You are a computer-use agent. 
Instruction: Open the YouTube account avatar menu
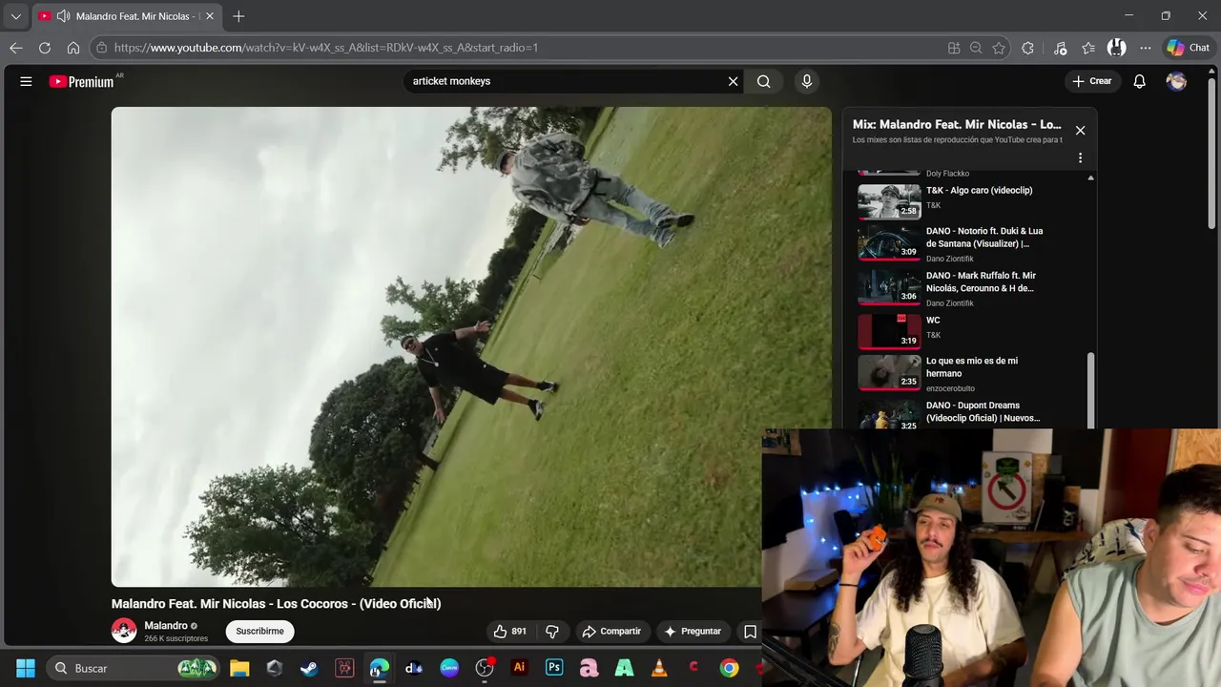[x=1176, y=81]
